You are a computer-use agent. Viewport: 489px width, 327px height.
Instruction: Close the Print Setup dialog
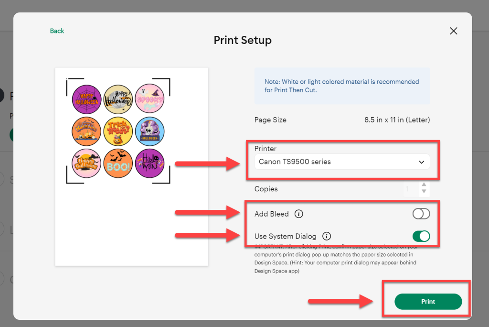click(454, 31)
